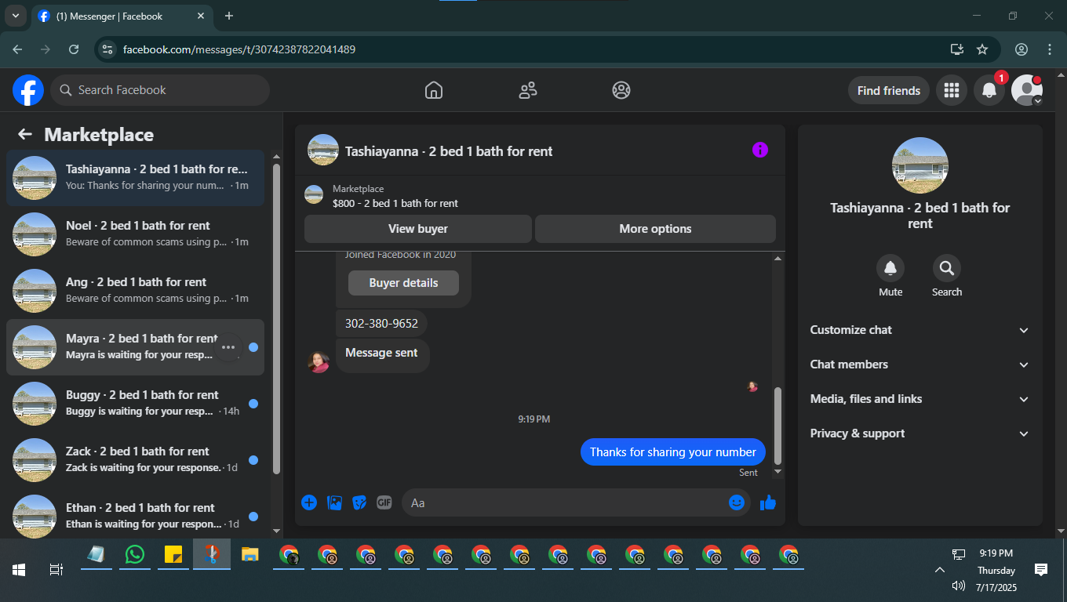Viewport: 1067px width, 602px height.
Task: Expand Media, files and links section
Action: (x=920, y=399)
